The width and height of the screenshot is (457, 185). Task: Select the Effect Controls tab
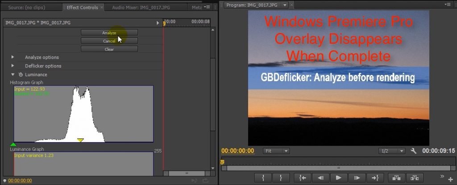pos(82,7)
